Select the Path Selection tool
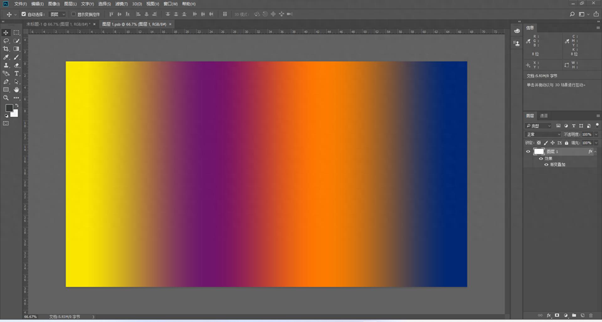602x322 pixels. [17, 81]
